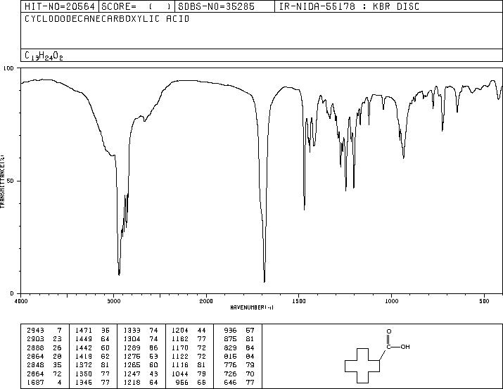The width and height of the screenshot is (503, 389).
Task: Click the 1000 wavenumber axis label
Action: coord(391,301)
